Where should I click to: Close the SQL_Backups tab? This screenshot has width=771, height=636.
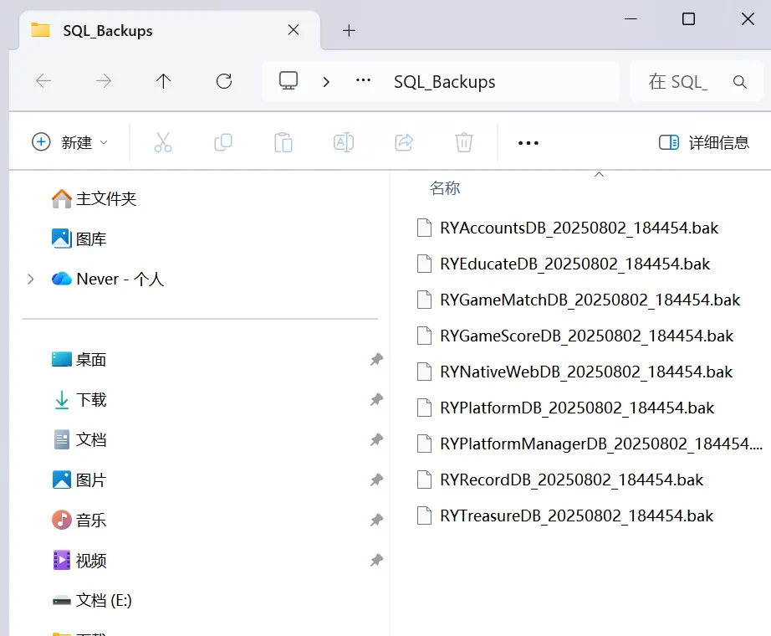pyautogui.click(x=294, y=30)
